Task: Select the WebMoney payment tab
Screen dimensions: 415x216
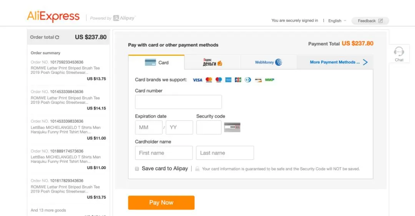Action: coord(269,62)
